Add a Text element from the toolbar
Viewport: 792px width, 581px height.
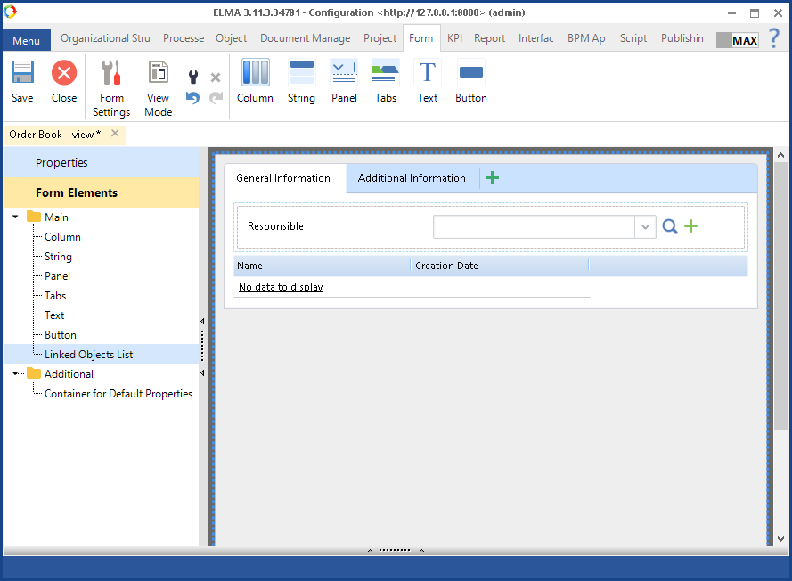pyautogui.click(x=428, y=81)
